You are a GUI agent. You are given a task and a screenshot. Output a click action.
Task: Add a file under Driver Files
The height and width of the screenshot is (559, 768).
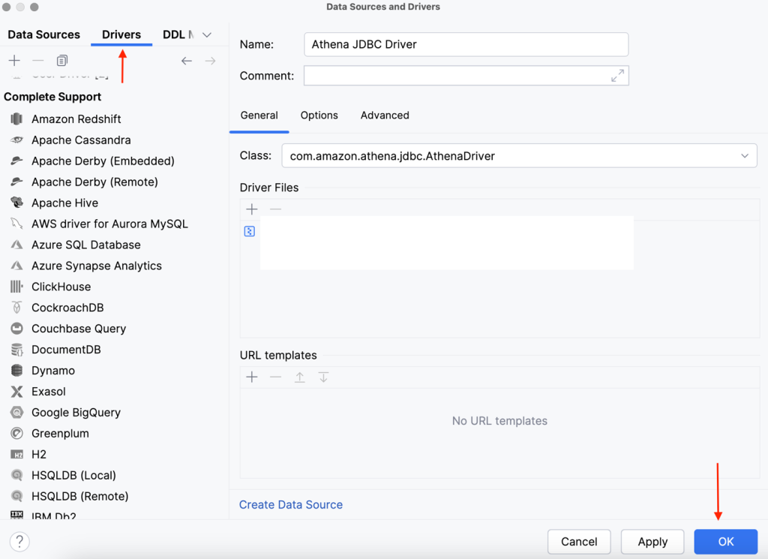click(251, 209)
